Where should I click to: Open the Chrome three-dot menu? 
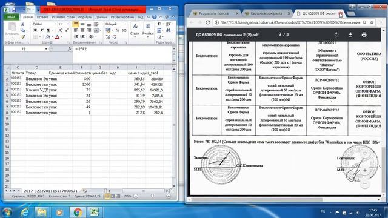pyautogui.click(x=381, y=22)
